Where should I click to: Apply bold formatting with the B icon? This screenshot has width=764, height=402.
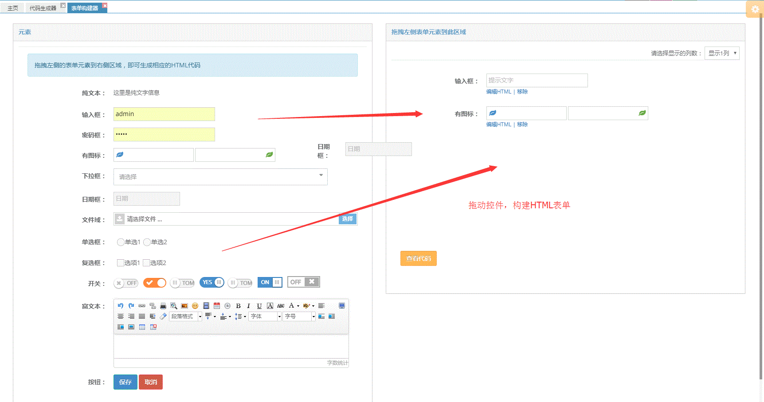(x=238, y=306)
